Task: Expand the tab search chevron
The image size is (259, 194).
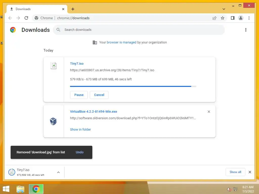Action: click(224, 9)
